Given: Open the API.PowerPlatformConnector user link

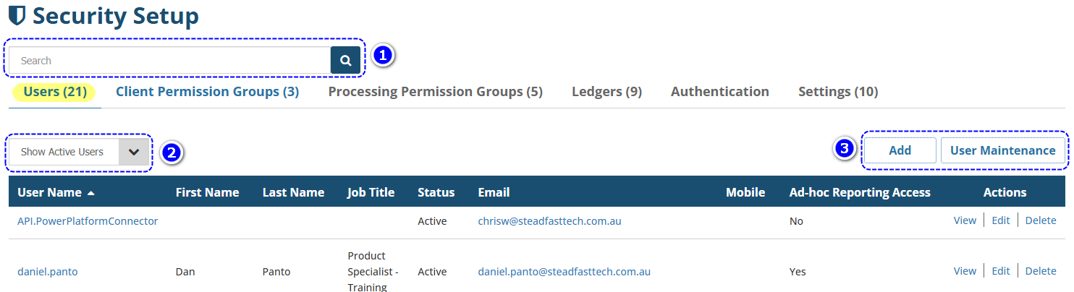Looking at the screenshot, I should [88, 221].
